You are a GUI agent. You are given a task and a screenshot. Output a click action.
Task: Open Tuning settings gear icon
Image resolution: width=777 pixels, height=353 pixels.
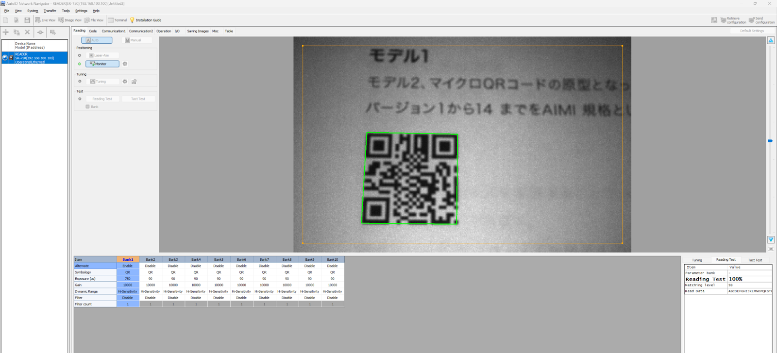click(x=125, y=82)
